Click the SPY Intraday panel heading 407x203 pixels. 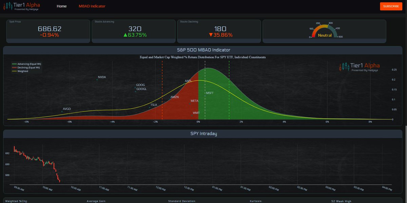(203, 134)
